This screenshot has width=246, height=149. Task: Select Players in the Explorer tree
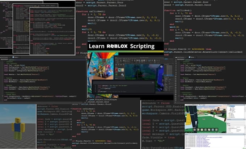tap(232, 113)
